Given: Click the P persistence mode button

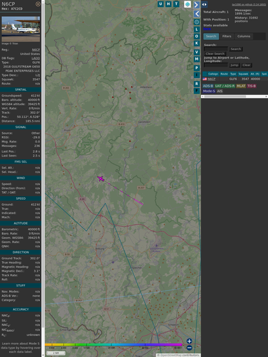Looking at the screenshot, I should pos(196,68).
